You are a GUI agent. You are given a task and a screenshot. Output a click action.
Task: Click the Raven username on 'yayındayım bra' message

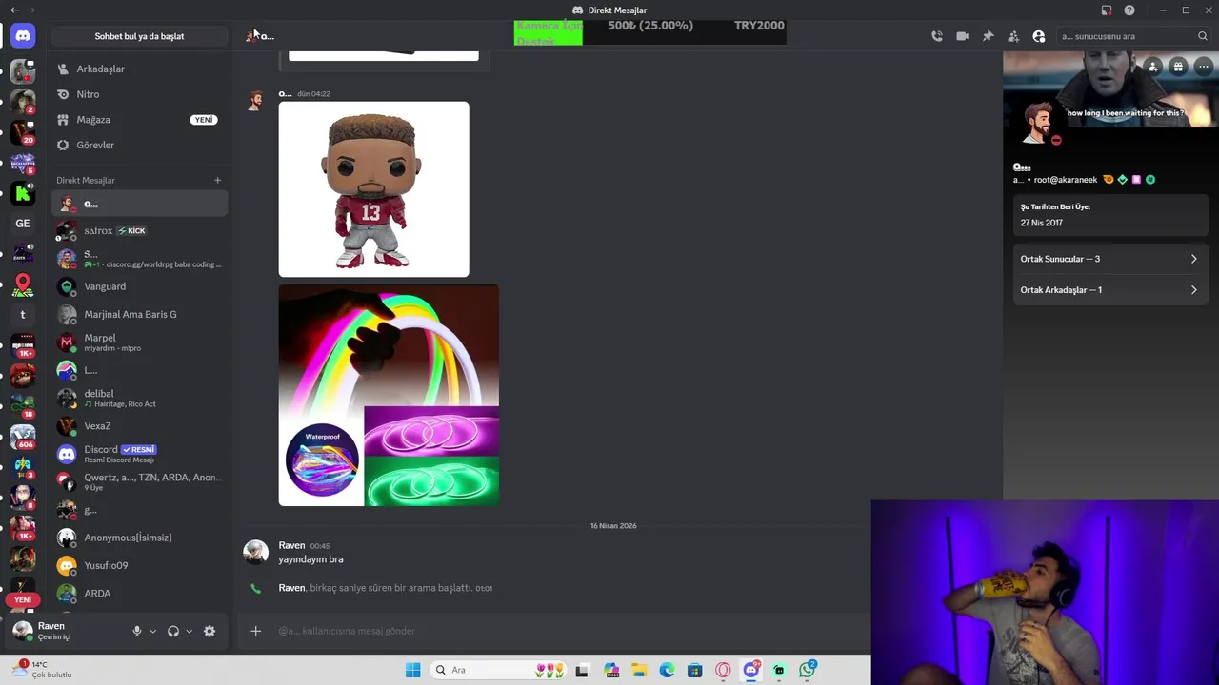coord(291,545)
